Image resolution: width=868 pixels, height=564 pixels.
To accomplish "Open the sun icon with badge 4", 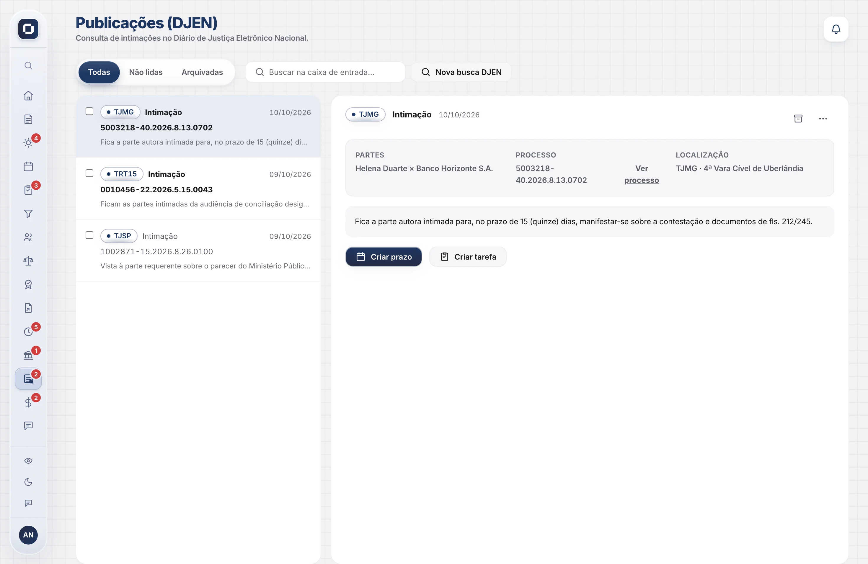I will (28, 143).
